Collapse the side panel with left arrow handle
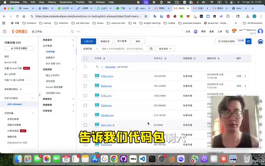Screen dimensions: 265x166 tap(40, 95)
